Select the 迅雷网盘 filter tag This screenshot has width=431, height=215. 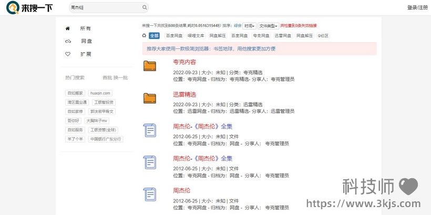pos(283,35)
